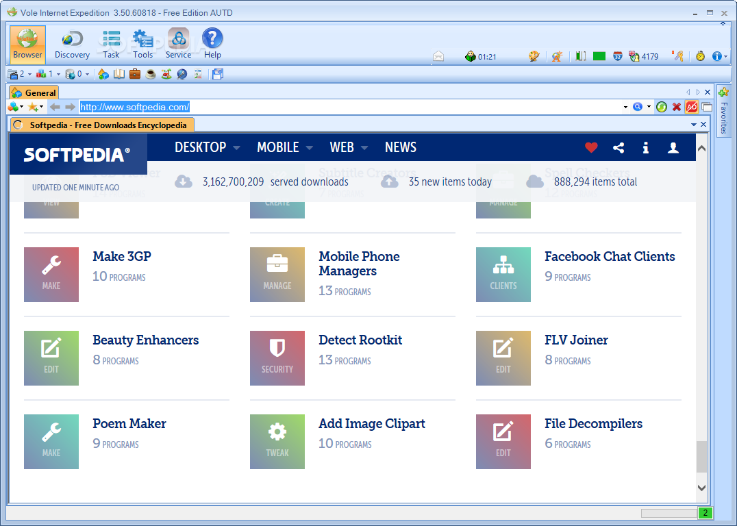Click the overlapping windows icon

706,107
